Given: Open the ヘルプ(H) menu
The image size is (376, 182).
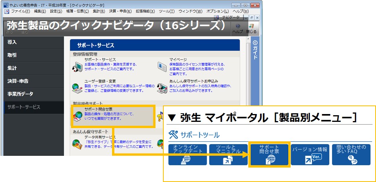Looking at the screenshot, I should 241,11.
